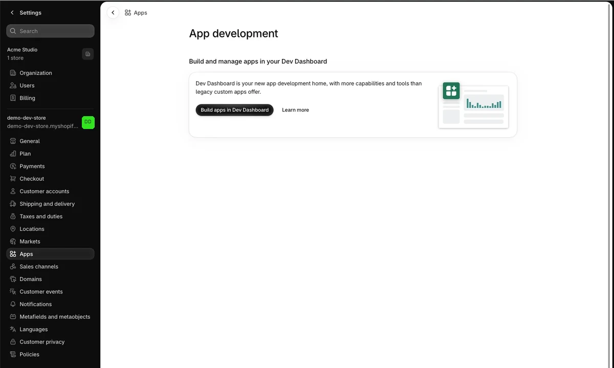
Task: Click the Billing icon
Action: pyautogui.click(x=13, y=98)
